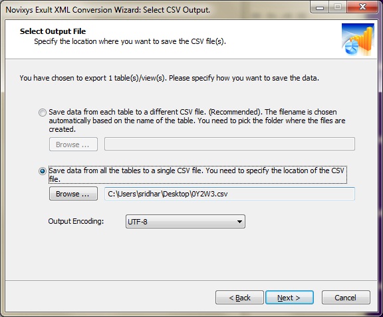Screen dimensions: 383x317
Task: Click the 'Select Output File' heading
Action: [53, 31]
